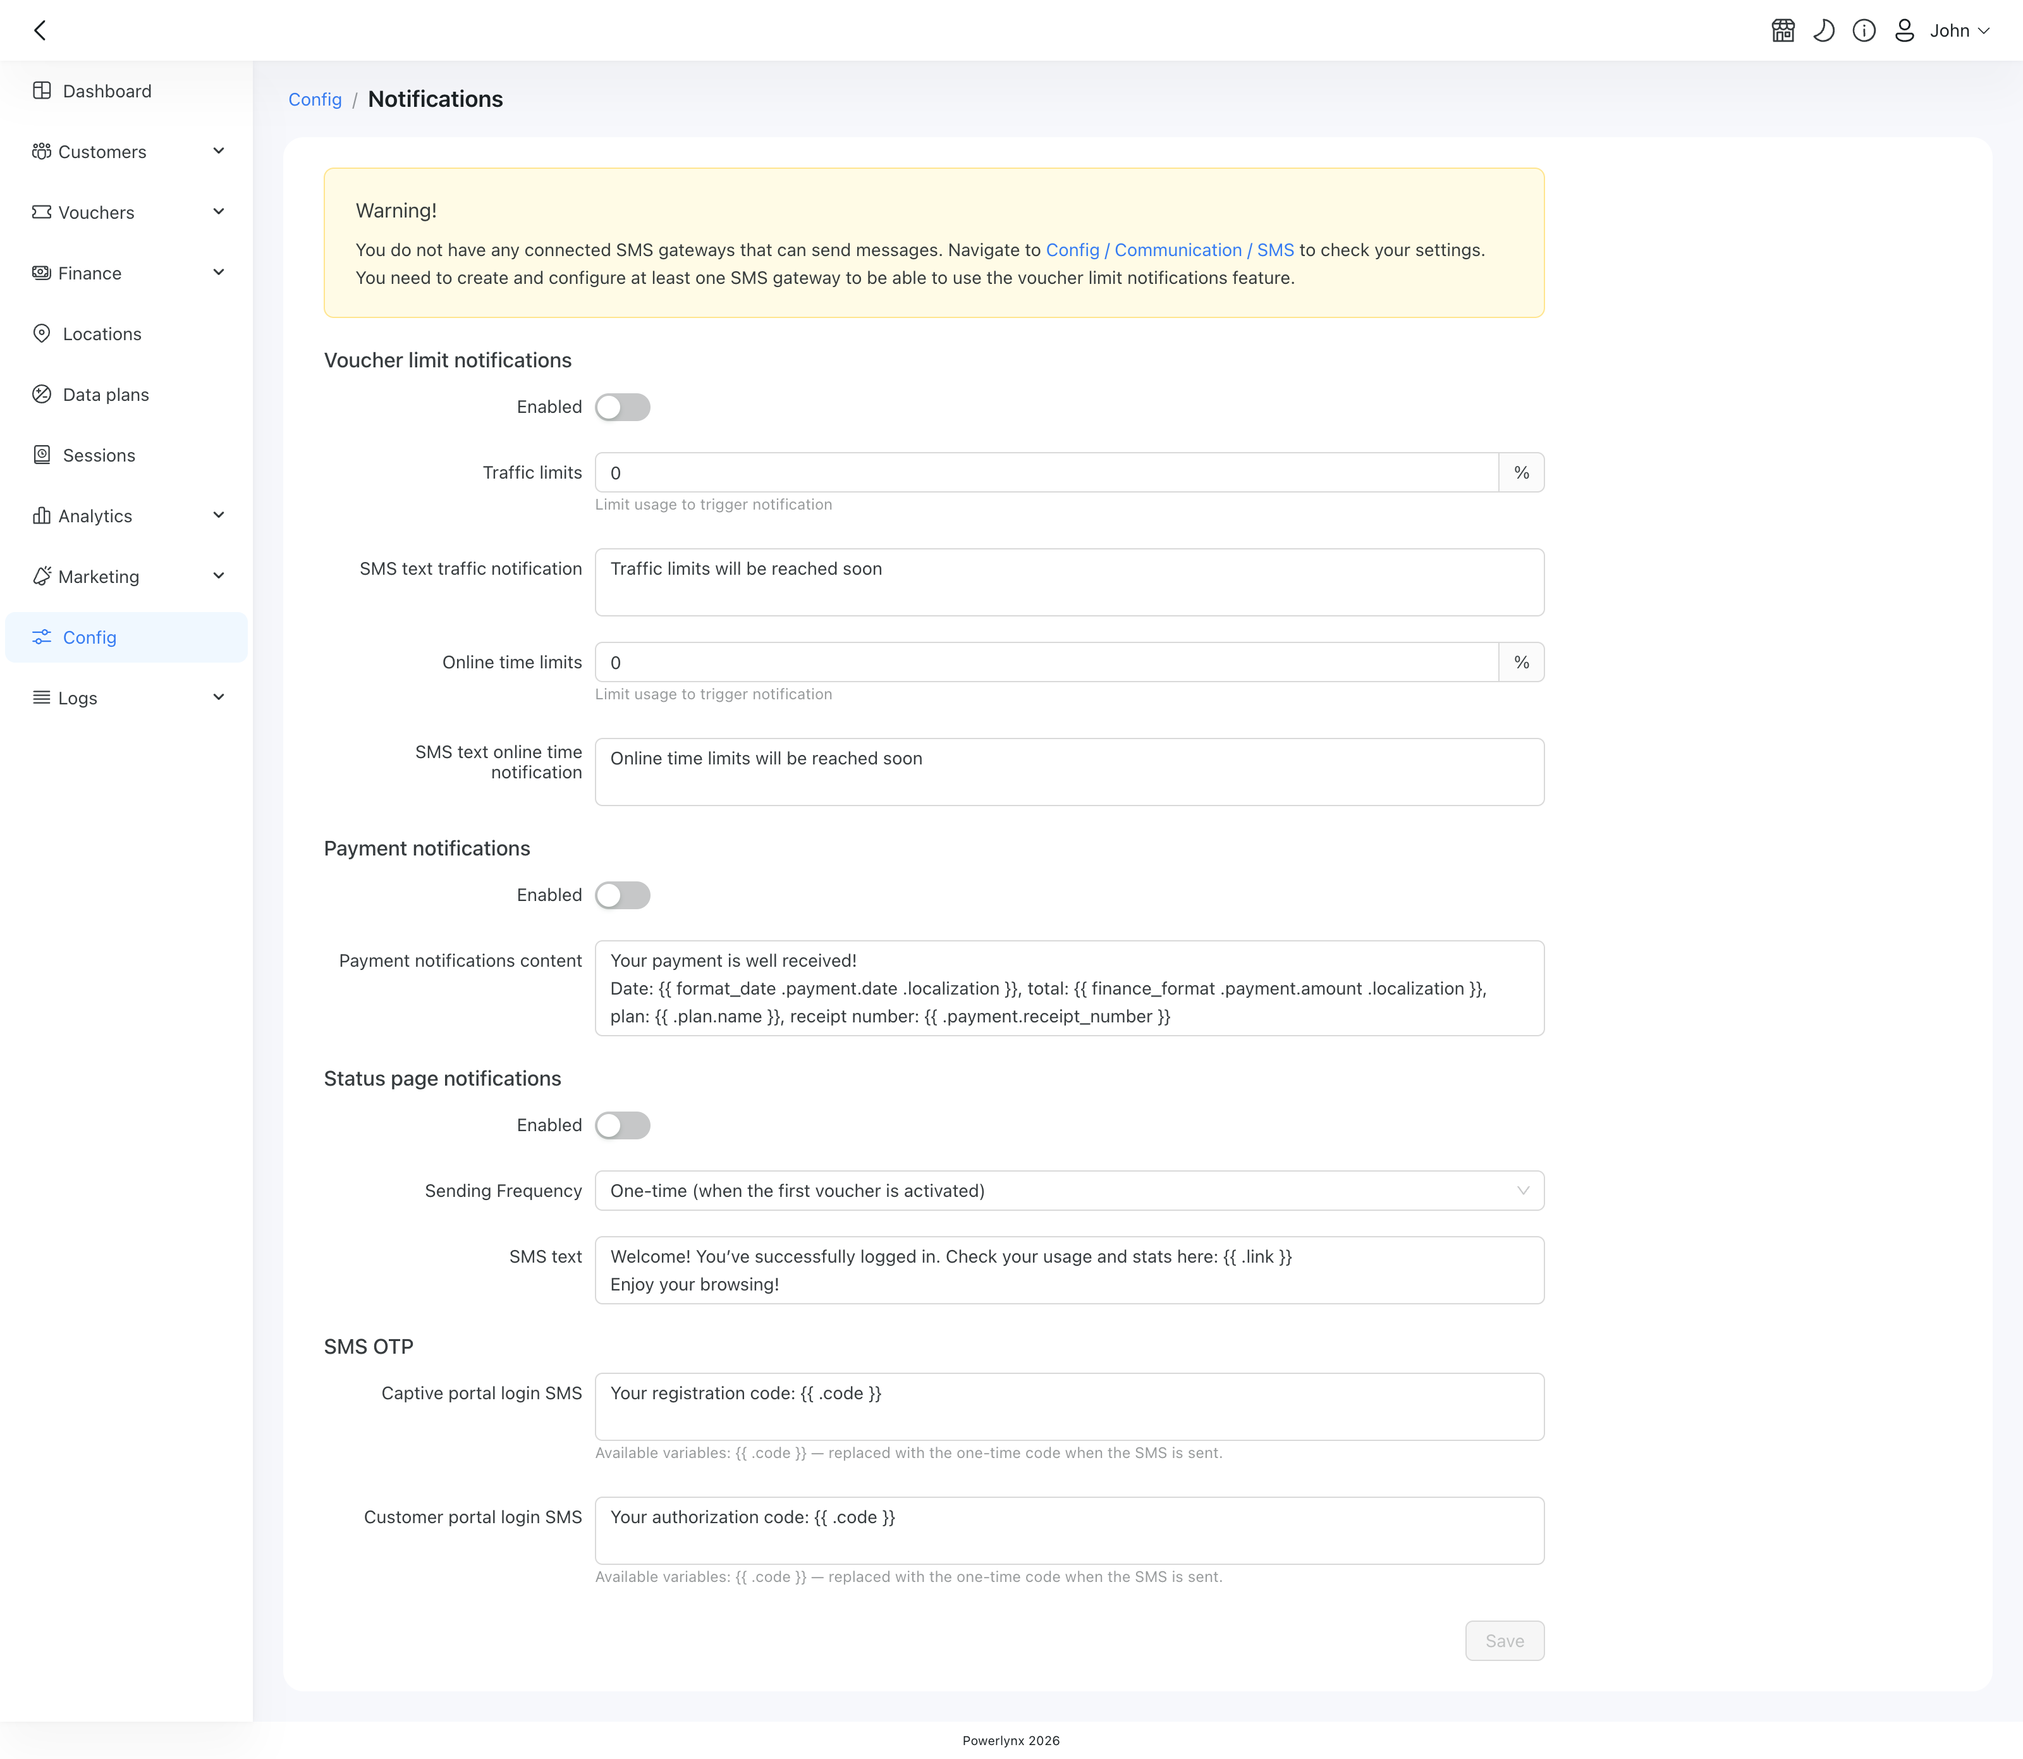Expand the Marketing menu chevron
This screenshot has height=1759, width=2023.
(219, 576)
